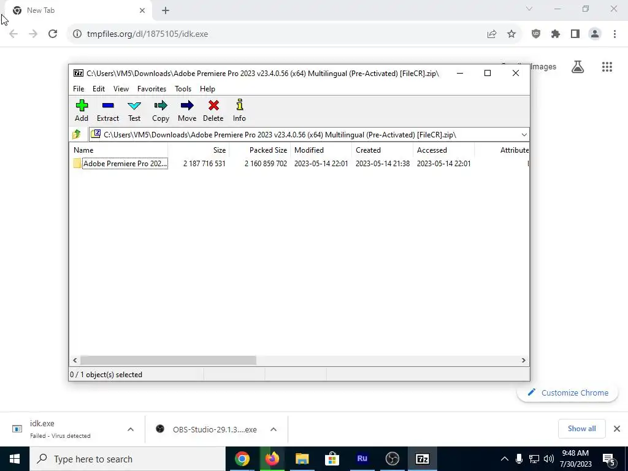This screenshot has width=628, height=471.
Task: Show hidden system tray icons
Action: [505, 459]
